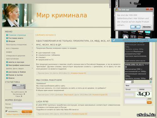Screen dimensions: 157x118
Task: Click the browser icon in dialog title bar
Action: coord(116,10)
